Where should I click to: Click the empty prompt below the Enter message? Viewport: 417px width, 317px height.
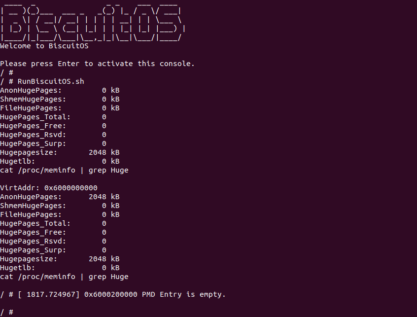click(x=7, y=72)
